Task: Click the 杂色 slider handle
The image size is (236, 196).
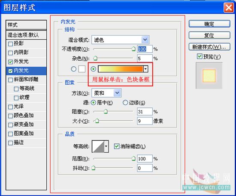Action: point(95,58)
